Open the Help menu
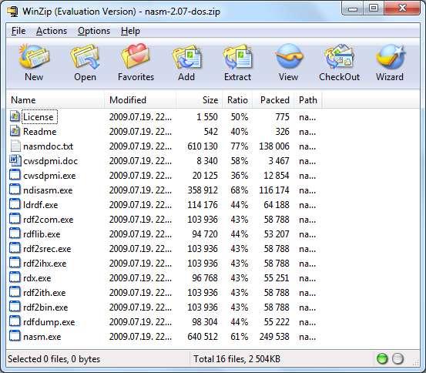Image resolution: width=426 pixels, height=373 pixels. coord(130,31)
